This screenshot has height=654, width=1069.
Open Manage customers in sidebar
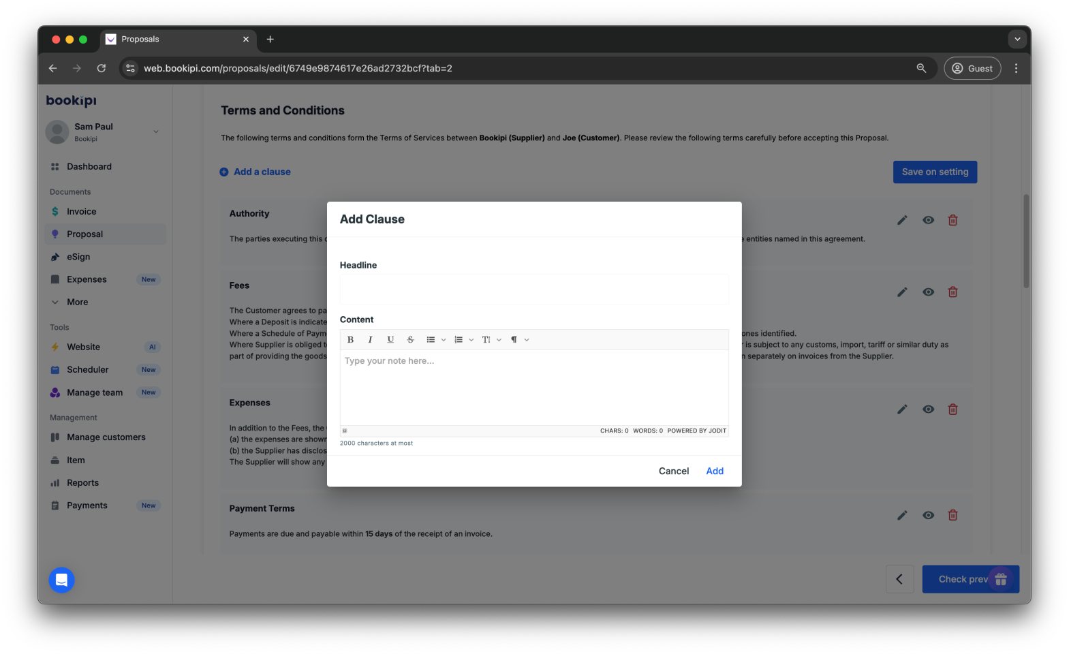[105, 437]
